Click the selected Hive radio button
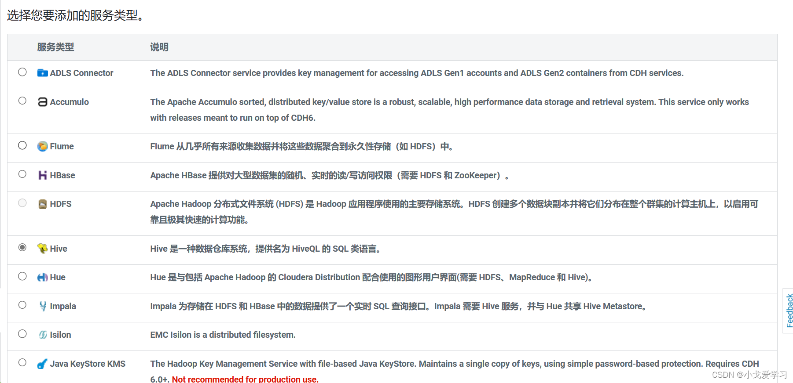The height and width of the screenshot is (383, 793). tap(22, 247)
